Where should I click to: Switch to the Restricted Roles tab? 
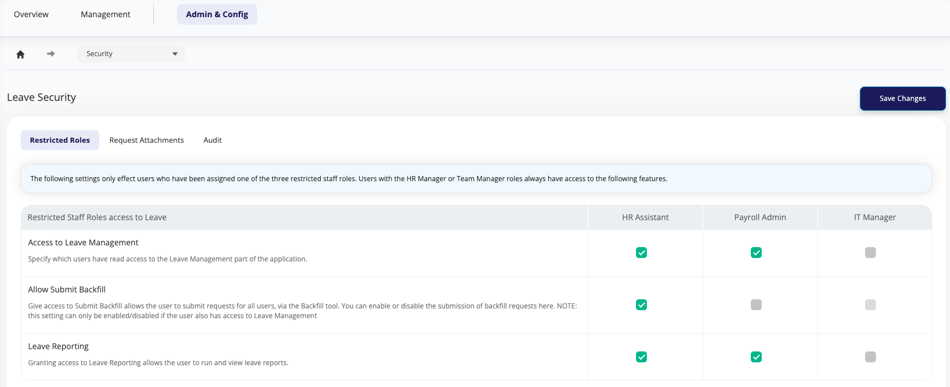tap(60, 140)
